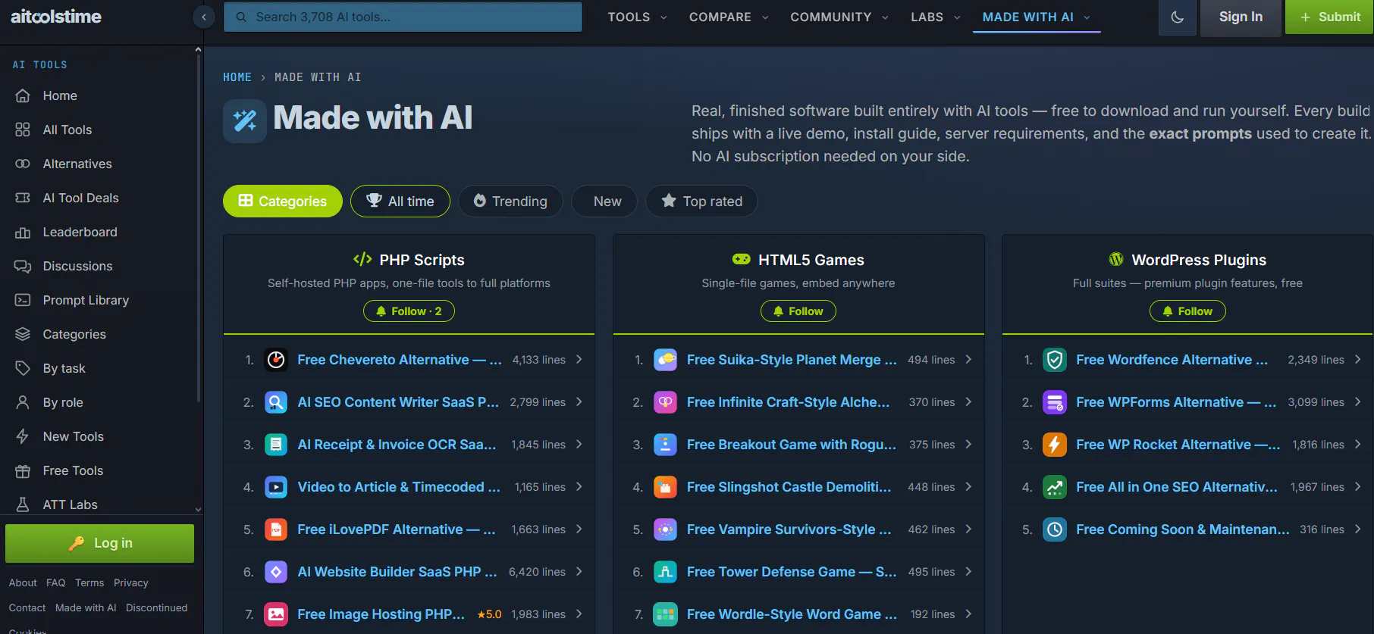This screenshot has height=634, width=1374.
Task: Click the Prompt Library terminal icon
Action: (23, 300)
